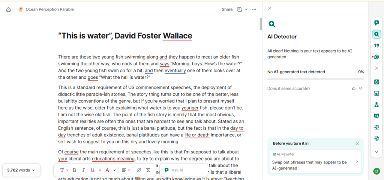Open the target goals icon in sidebar
The image size is (384, 180).
click(x=376, y=138)
